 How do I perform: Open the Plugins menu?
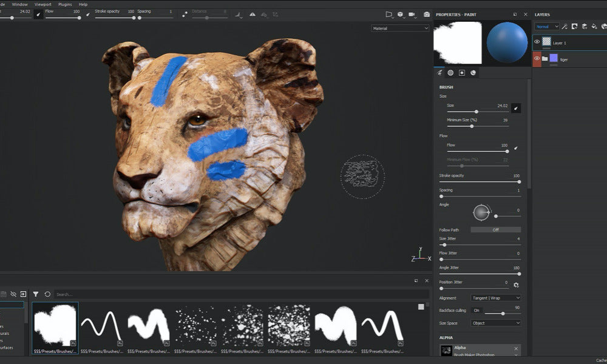click(64, 4)
